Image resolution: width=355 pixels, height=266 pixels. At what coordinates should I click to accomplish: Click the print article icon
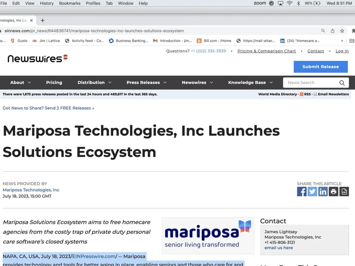[334, 192]
